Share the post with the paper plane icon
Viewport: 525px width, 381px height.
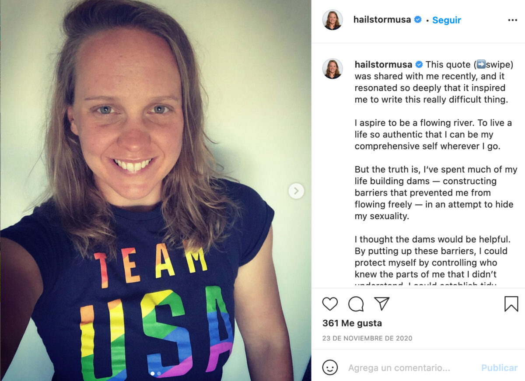(x=381, y=304)
